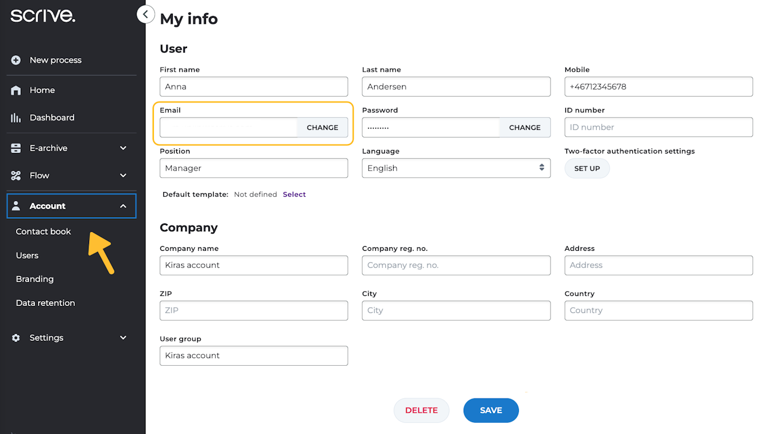Open Contact book in the sidebar

43,232
